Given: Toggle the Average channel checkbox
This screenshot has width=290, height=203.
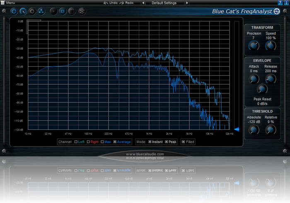Looking at the screenshot, I should pos(115,142).
